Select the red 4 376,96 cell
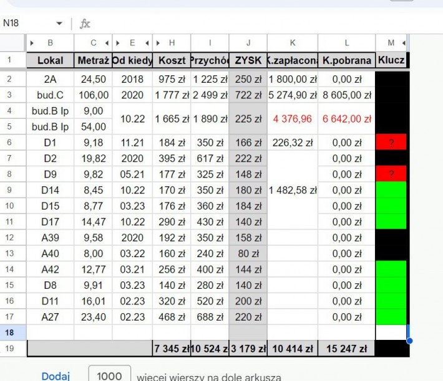Screen dimensions: 443x381 point(292,119)
